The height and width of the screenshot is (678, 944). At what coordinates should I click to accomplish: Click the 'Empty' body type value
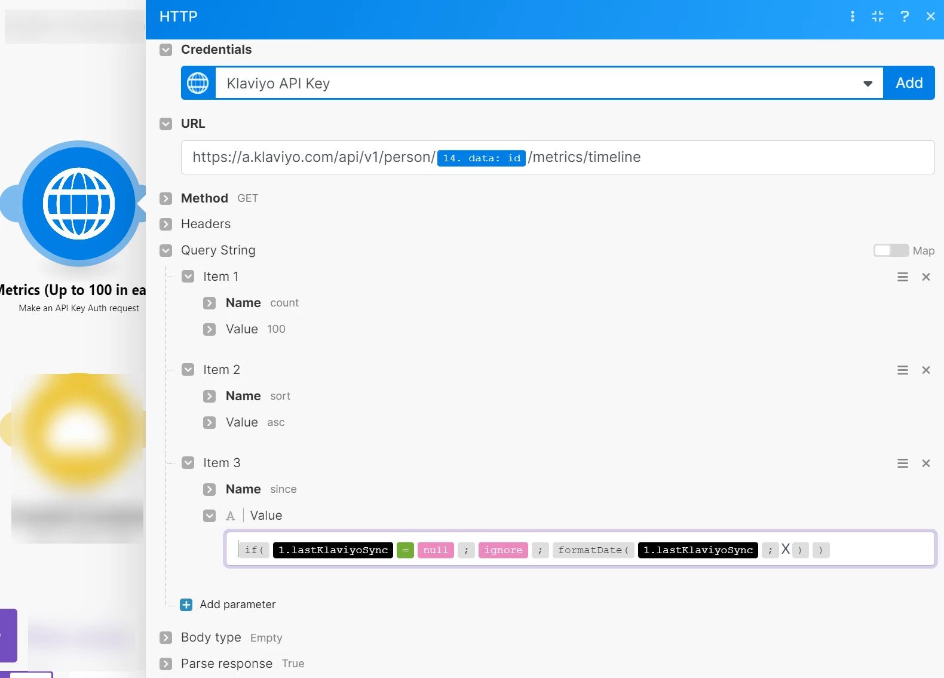(x=266, y=638)
